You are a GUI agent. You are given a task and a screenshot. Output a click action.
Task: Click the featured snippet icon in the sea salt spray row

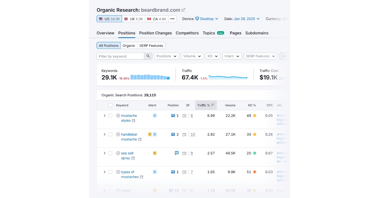tap(177, 153)
